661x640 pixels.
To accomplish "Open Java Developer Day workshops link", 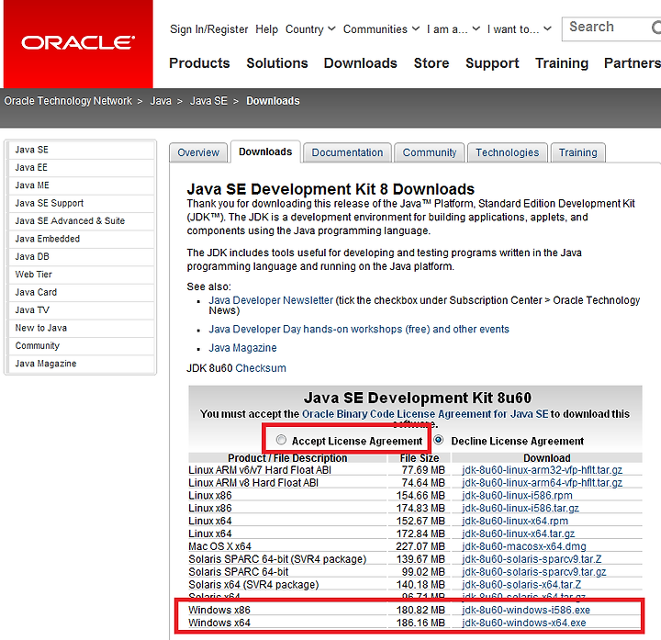I will point(359,330).
